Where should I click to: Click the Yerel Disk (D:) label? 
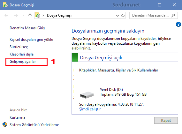click(x=111, y=90)
